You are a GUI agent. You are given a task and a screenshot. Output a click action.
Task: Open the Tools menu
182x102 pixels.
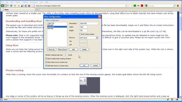[x=41, y=2]
